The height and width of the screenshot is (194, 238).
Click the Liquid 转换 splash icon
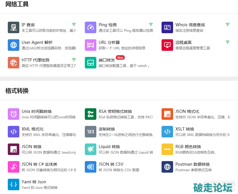point(91,149)
